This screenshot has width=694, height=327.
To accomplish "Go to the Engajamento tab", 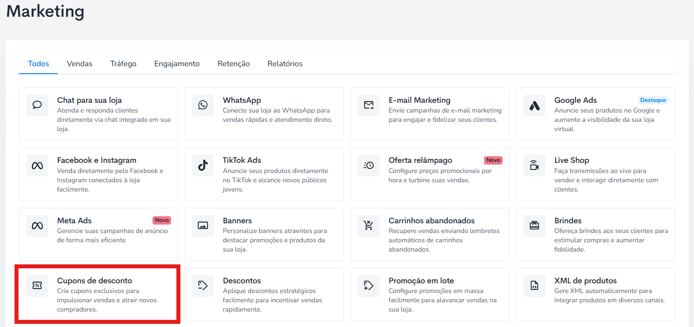I will tap(177, 64).
